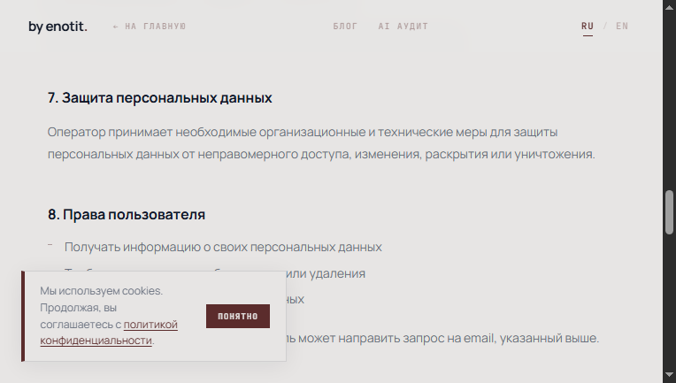The image size is (676, 383).
Task: Open the AI АУДИТ page
Action: pyautogui.click(x=403, y=27)
